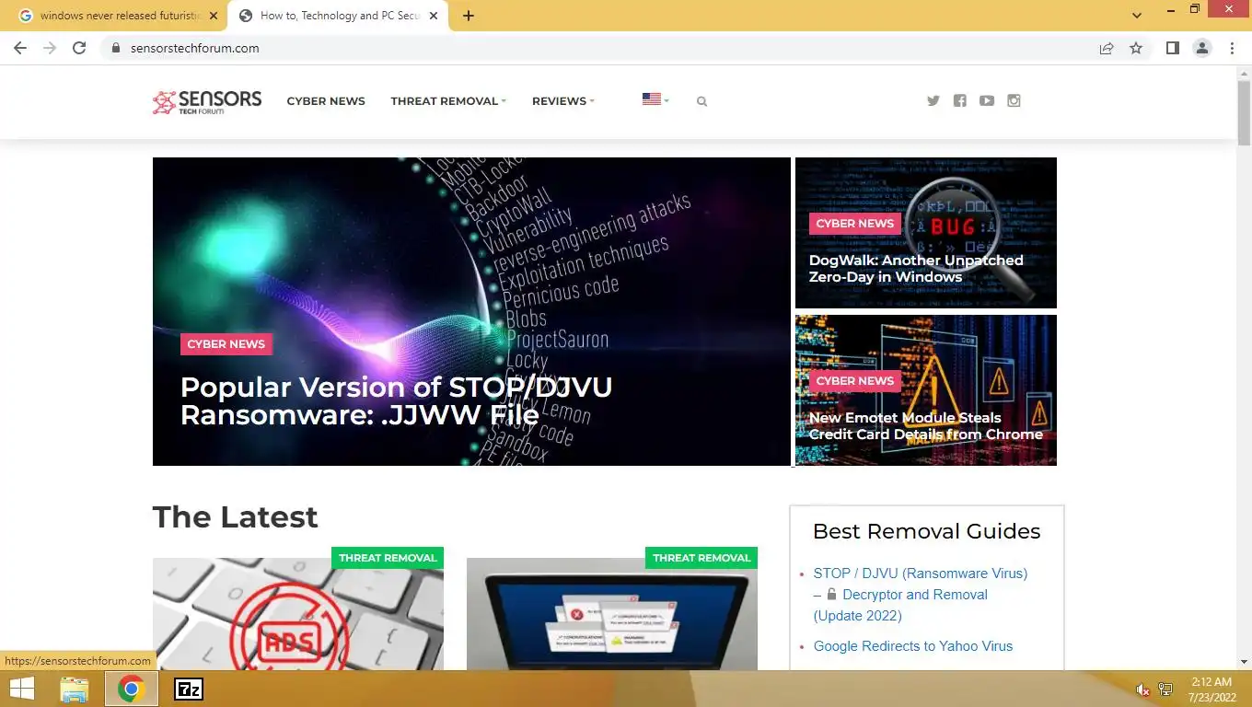Click the muted volume tray icon
1252x707 pixels.
(x=1142, y=690)
